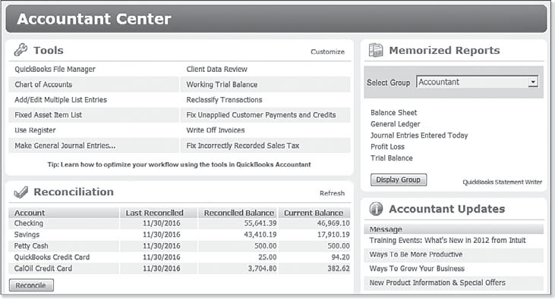This screenshot has height=299, width=555.
Task: Open Ways To Grow Your Business message
Action: tap(417, 268)
